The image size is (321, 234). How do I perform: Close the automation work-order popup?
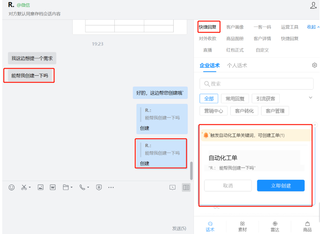point(315,125)
